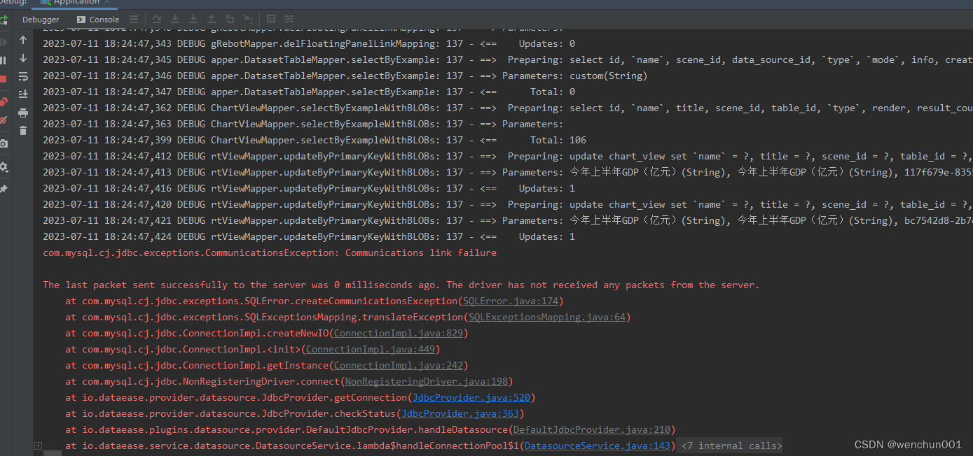Click the 18:24:47,343 'Updates: 0' line
The height and width of the screenshot is (456, 973).
click(x=309, y=44)
